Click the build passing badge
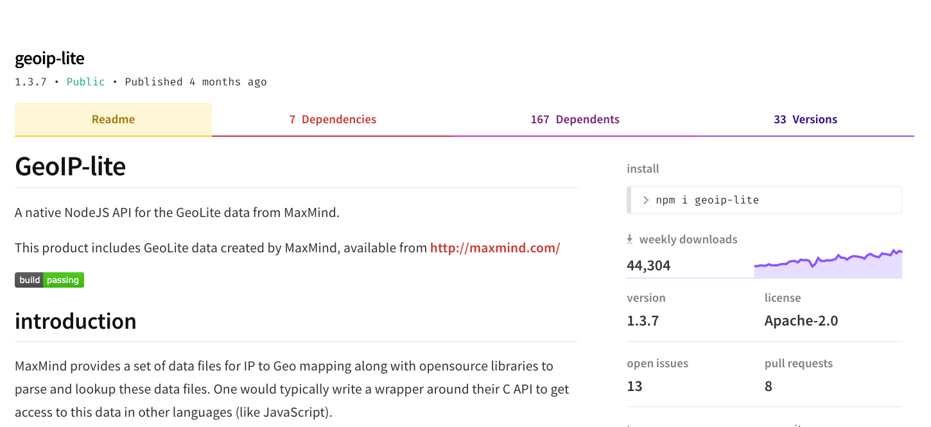The width and height of the screenshot is (931, 427). click(x=49, y=280)
